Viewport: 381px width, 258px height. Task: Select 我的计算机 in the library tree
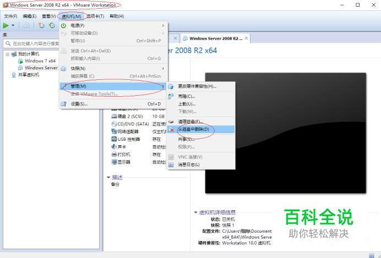[x=29, y=54]
